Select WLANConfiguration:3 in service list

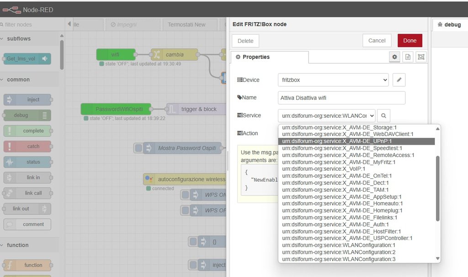pyautogui.click(x=356, y=259)
